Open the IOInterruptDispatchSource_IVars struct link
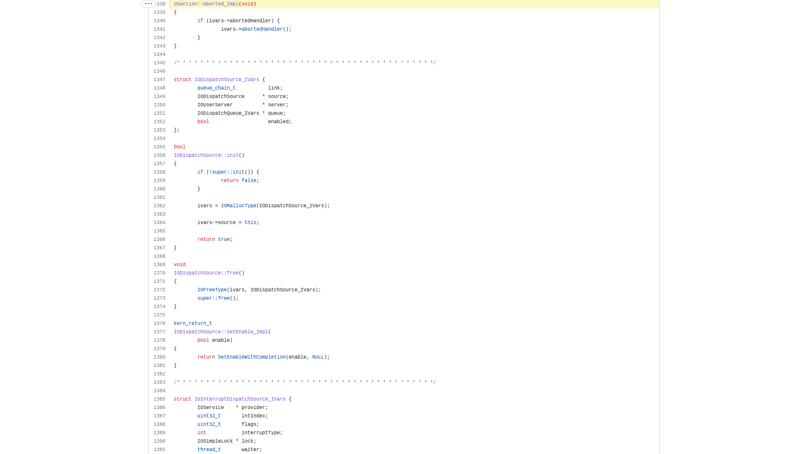This screenshot has width=808, height=454. [240, 399]
